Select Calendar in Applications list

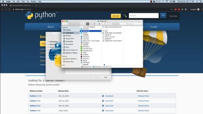pos(85,45)
